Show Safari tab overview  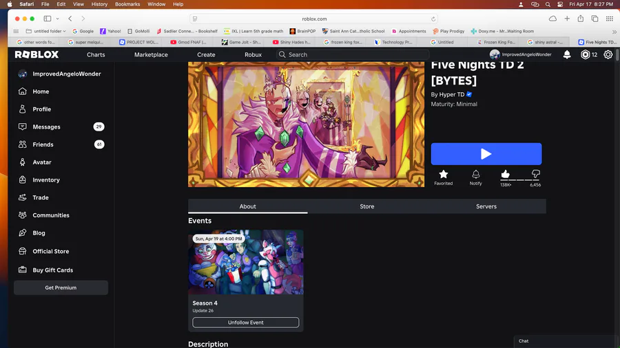click(595, 19)
